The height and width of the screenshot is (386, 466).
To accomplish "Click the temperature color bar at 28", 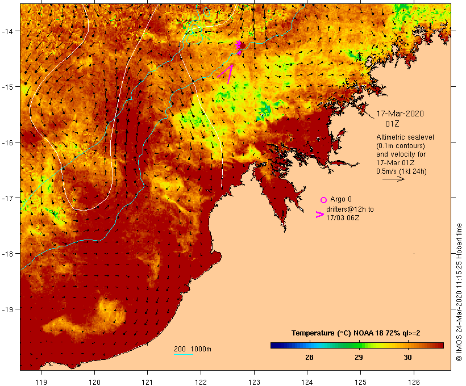I will tap(309, 345).
